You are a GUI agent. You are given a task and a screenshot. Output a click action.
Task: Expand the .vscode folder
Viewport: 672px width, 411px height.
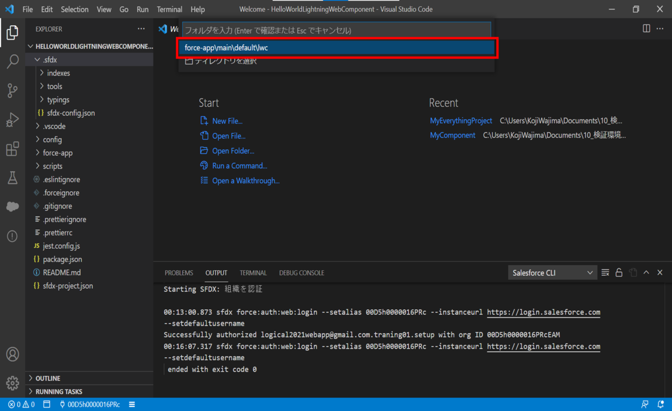pyautogui.click(x=90, y=126)
